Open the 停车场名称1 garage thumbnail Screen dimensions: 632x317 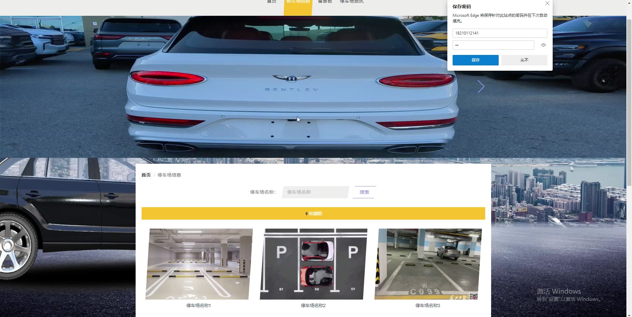[199, 264]
